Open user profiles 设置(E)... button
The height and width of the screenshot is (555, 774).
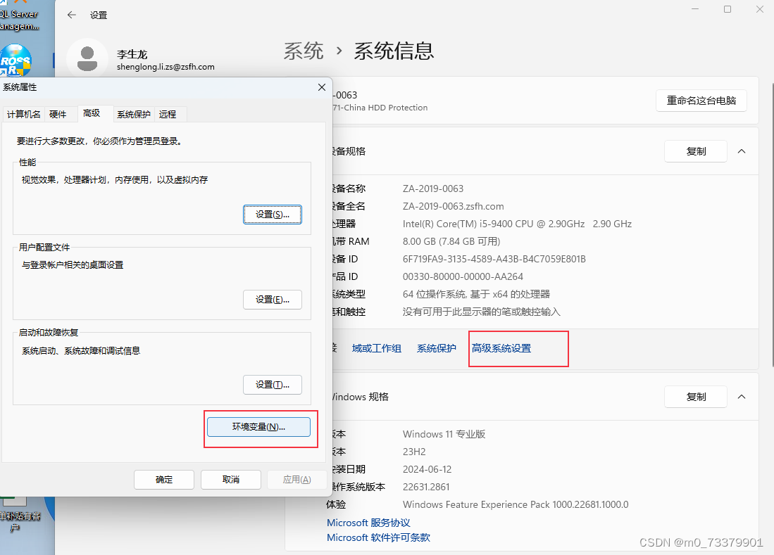(273, 300)
